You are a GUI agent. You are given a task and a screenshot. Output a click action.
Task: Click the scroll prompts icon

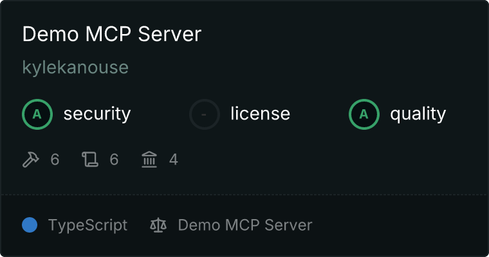click(90, 159)
